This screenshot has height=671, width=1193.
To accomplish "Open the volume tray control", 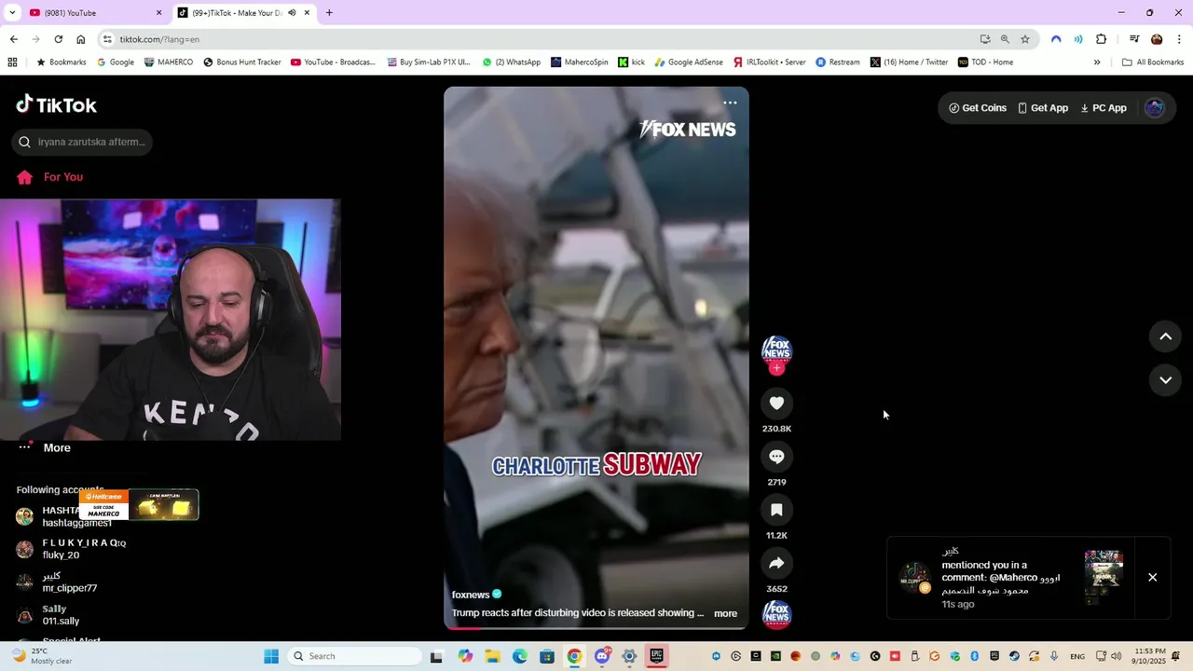I will [x=1117, y=656].
